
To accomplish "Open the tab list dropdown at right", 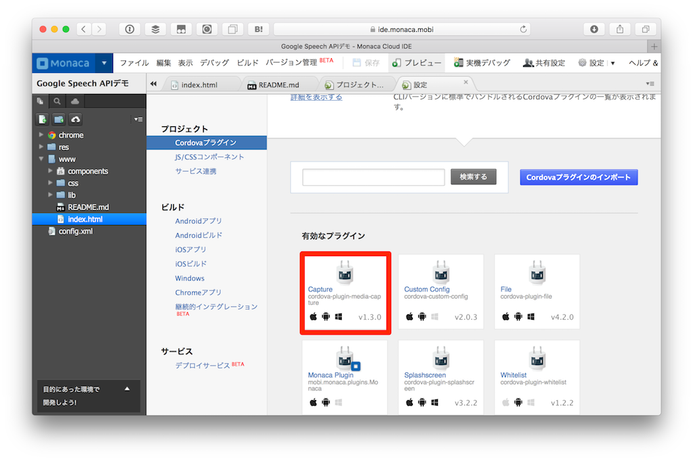I will [650, 83].
